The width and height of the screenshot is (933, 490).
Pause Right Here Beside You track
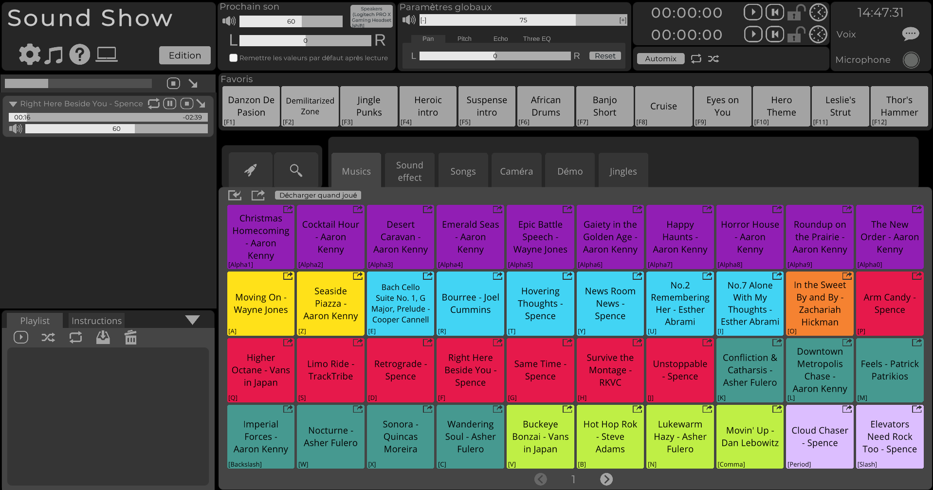169,103
